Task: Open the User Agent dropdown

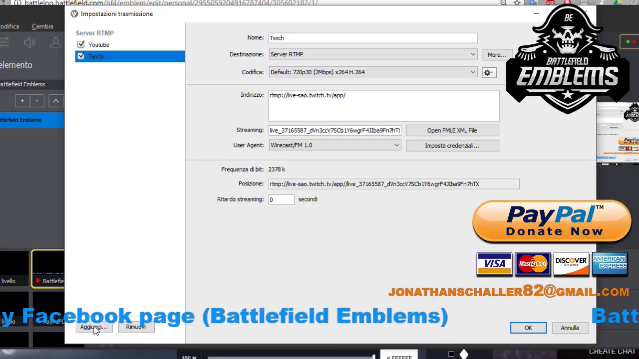Action: click(334, 145)
